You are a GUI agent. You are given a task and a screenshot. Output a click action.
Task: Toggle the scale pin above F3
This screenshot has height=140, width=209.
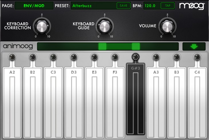coord(115,57)
